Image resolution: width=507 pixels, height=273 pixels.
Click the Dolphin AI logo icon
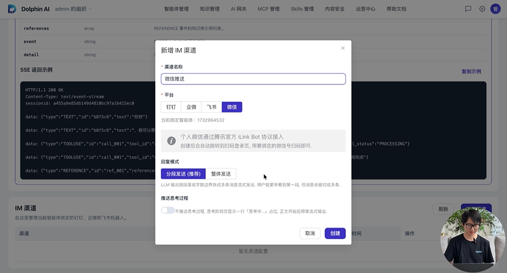coord(12,9)
